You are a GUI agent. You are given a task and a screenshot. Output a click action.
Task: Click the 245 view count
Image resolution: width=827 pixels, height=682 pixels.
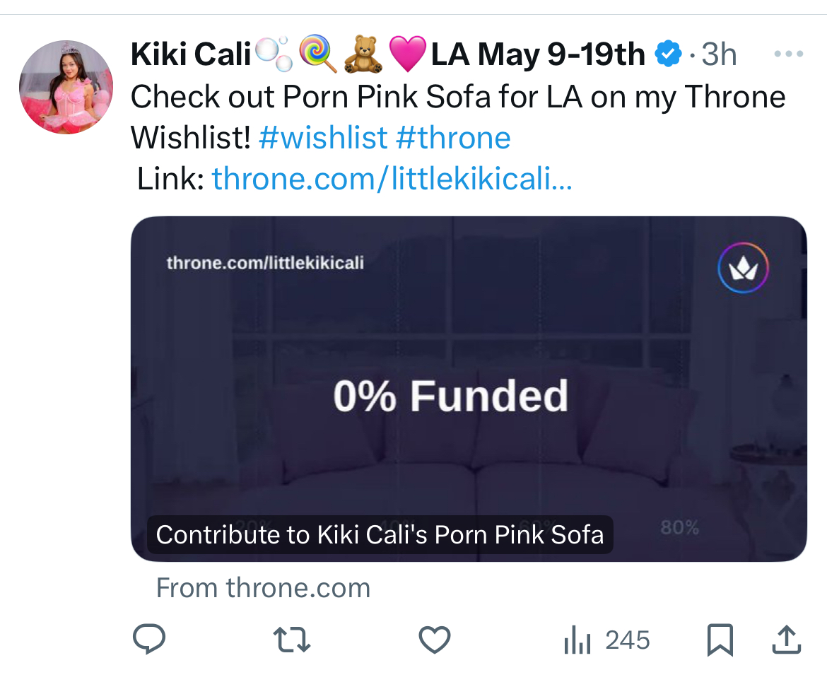tap(627, 640)
